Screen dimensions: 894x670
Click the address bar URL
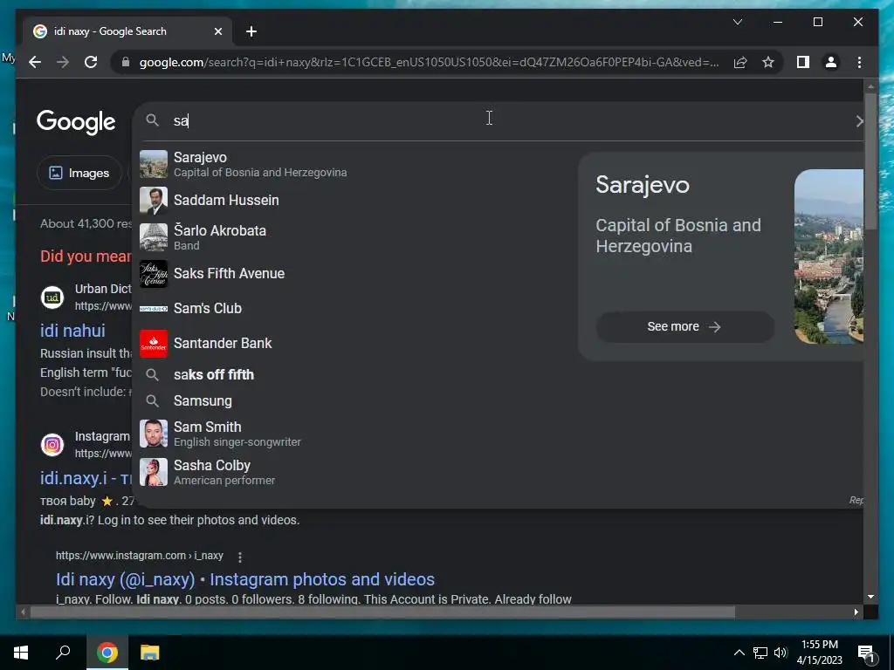(x=429, y=62)
